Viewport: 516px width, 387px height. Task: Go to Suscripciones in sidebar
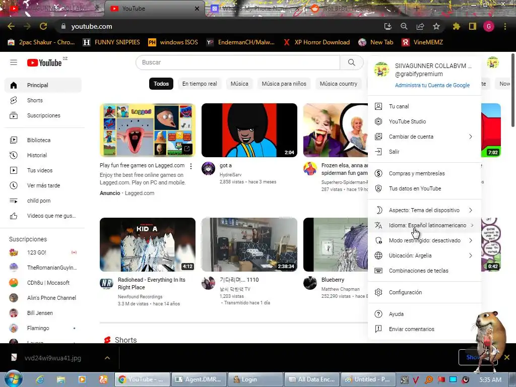(x=43, y=115)
